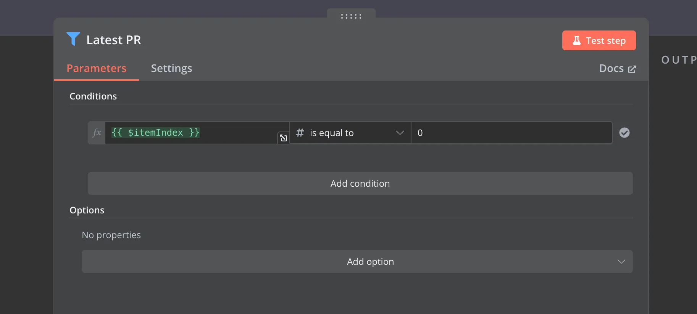This screenshot has height=314, width=697.
Task: Click the condition checkmark status icon
Action: 624,133
